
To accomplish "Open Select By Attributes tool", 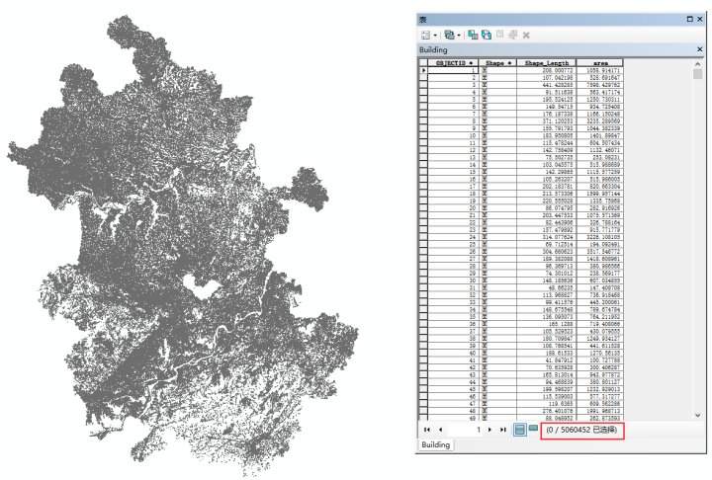I will [473, 35].
